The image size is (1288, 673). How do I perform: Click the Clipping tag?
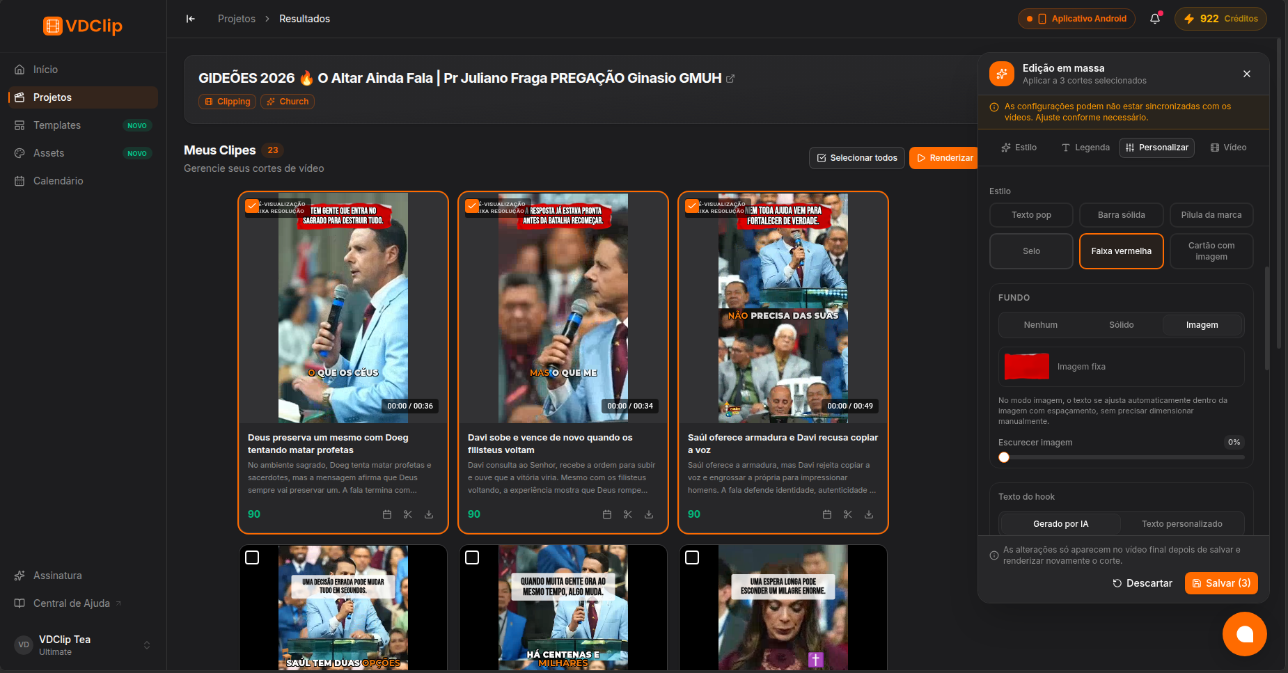(x=228, y=102)
